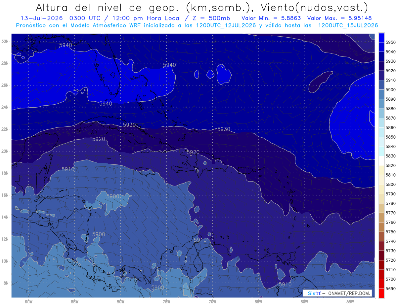This screenshot has width=397, height=306.
Task: Click the 5740 value on the color legend
Action: (391, 241)
